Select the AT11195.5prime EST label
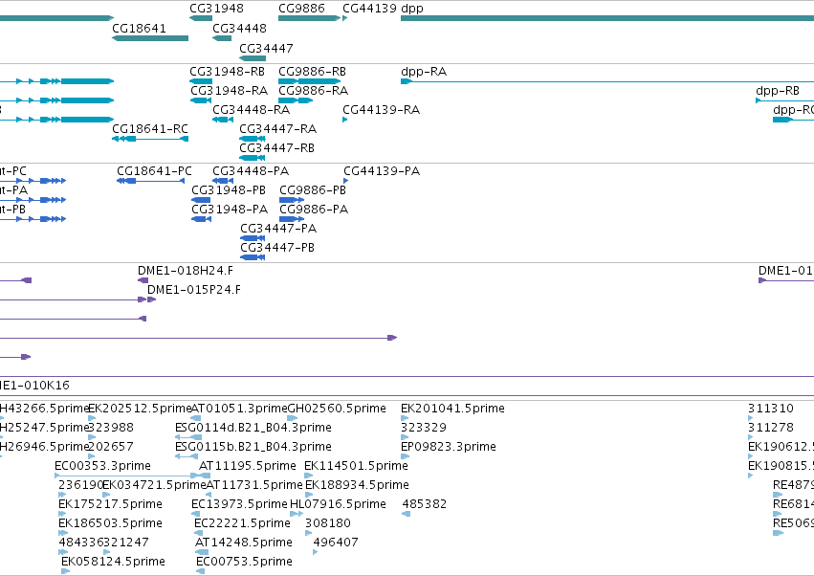Viewport: 814px width, 576px height. (x=248, y=466)
